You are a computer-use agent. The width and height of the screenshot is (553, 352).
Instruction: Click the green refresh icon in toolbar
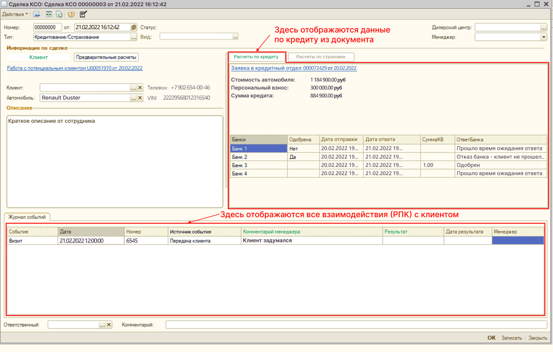click(49, 14)
